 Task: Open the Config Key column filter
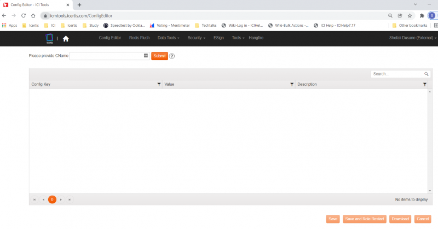coord(159,84)
